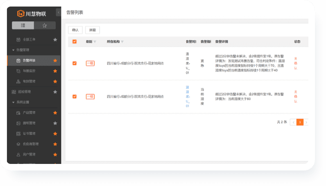326x186 pixels.
Task: Select page 1 in pagination
Action: tap(300, 122)
